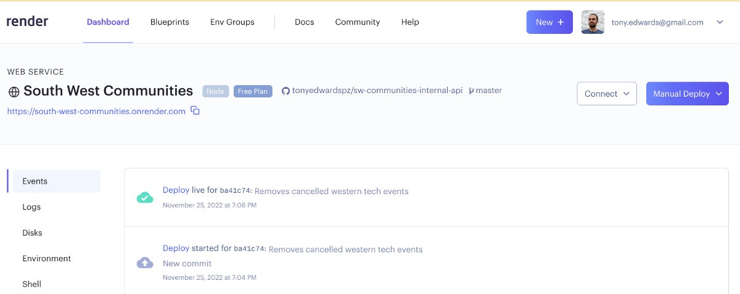740x294 pixels.
Task: Open the Environment section in sidebar
Action: pyautogui.click(x=47, y=258)
